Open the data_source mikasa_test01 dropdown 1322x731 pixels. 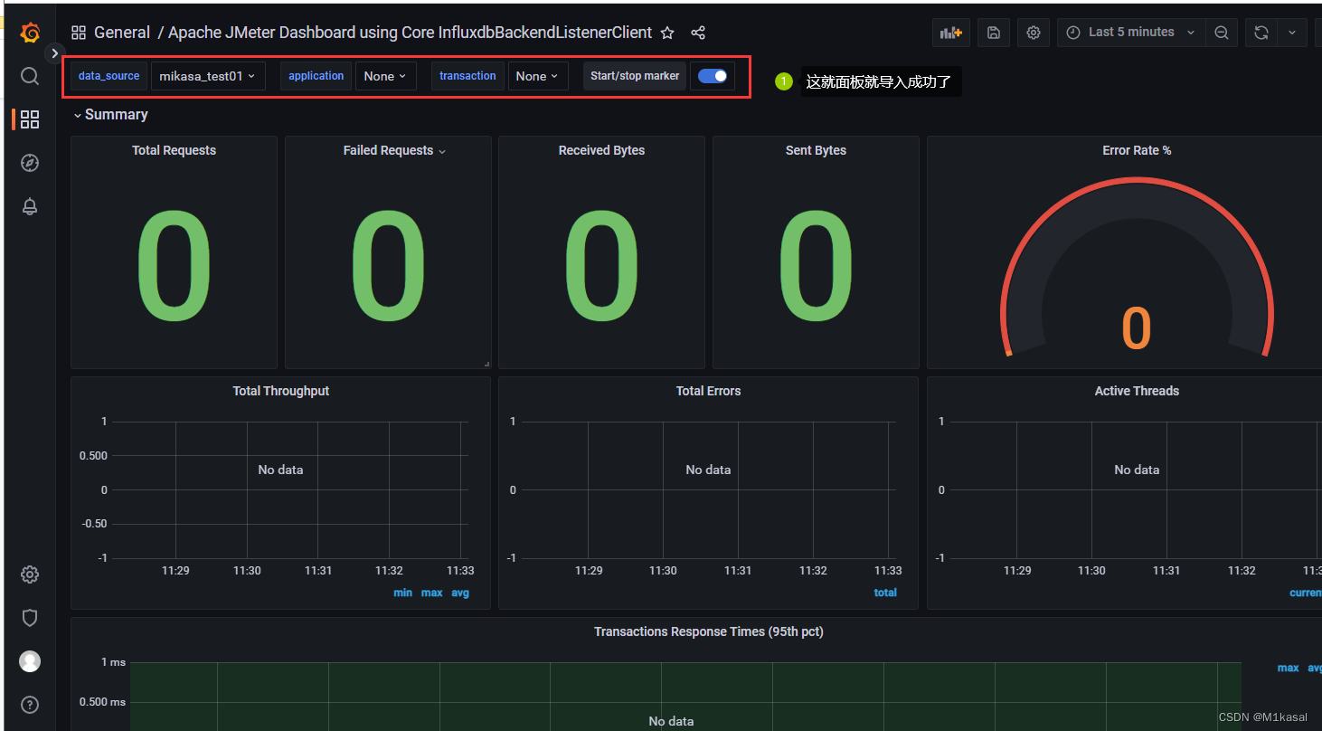pyautogui.click(x=208, y=76)
